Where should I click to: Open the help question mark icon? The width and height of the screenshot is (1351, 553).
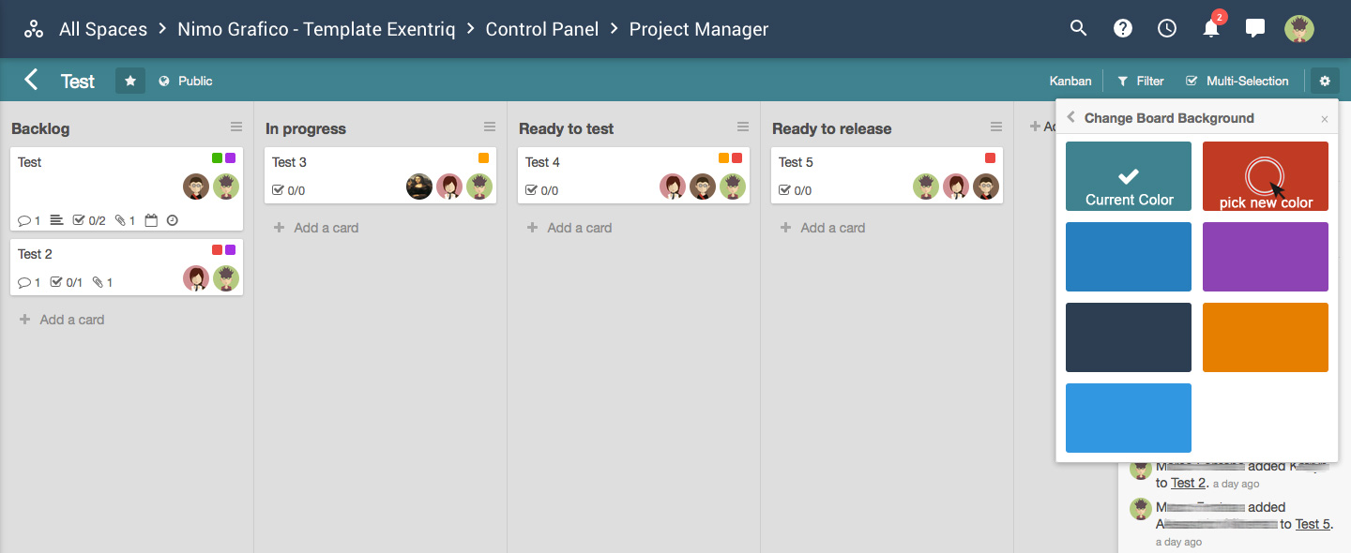1123,28
